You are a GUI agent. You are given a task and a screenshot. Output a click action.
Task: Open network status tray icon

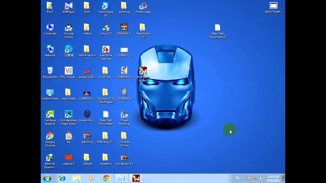(x=255, y=179)
